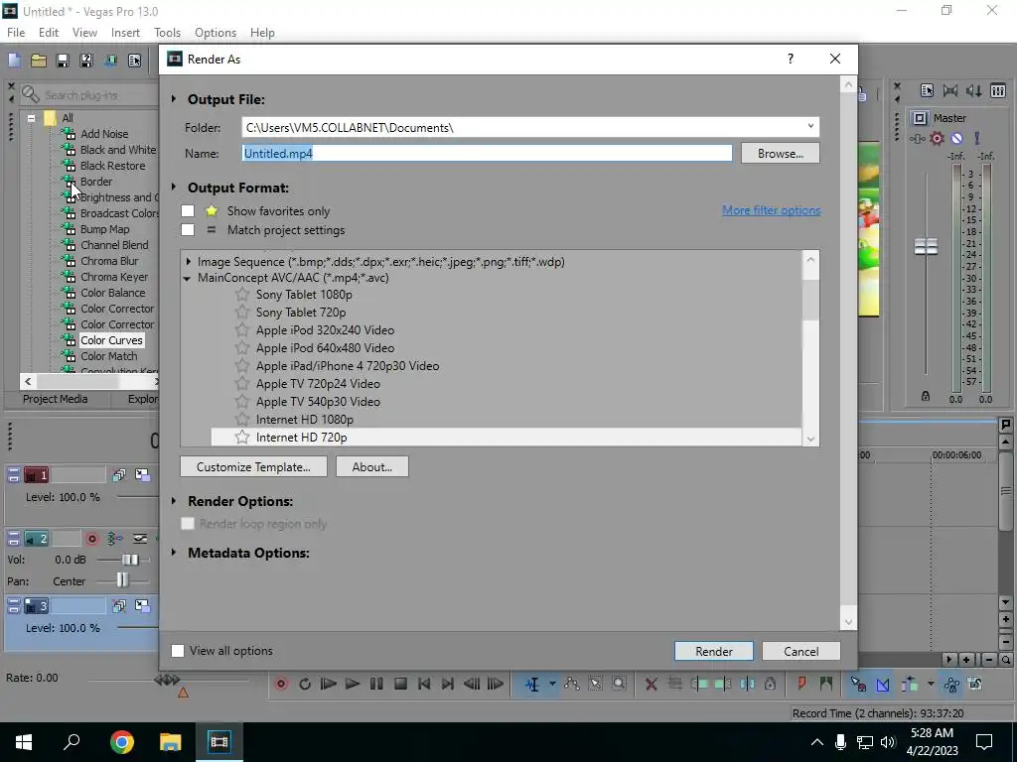Viewport: 1017px width, 762px height.
Task: Minimize/restore height of track 3
Action: (14, 606)
